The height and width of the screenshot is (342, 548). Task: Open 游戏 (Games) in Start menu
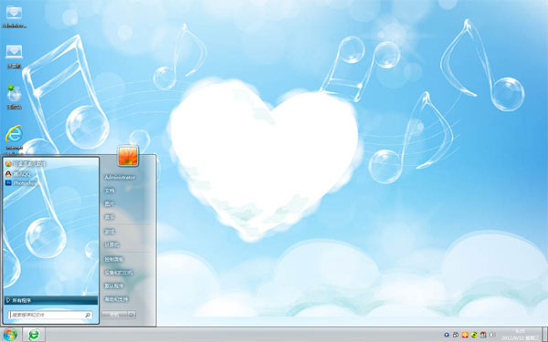click(x=110, y=232)
